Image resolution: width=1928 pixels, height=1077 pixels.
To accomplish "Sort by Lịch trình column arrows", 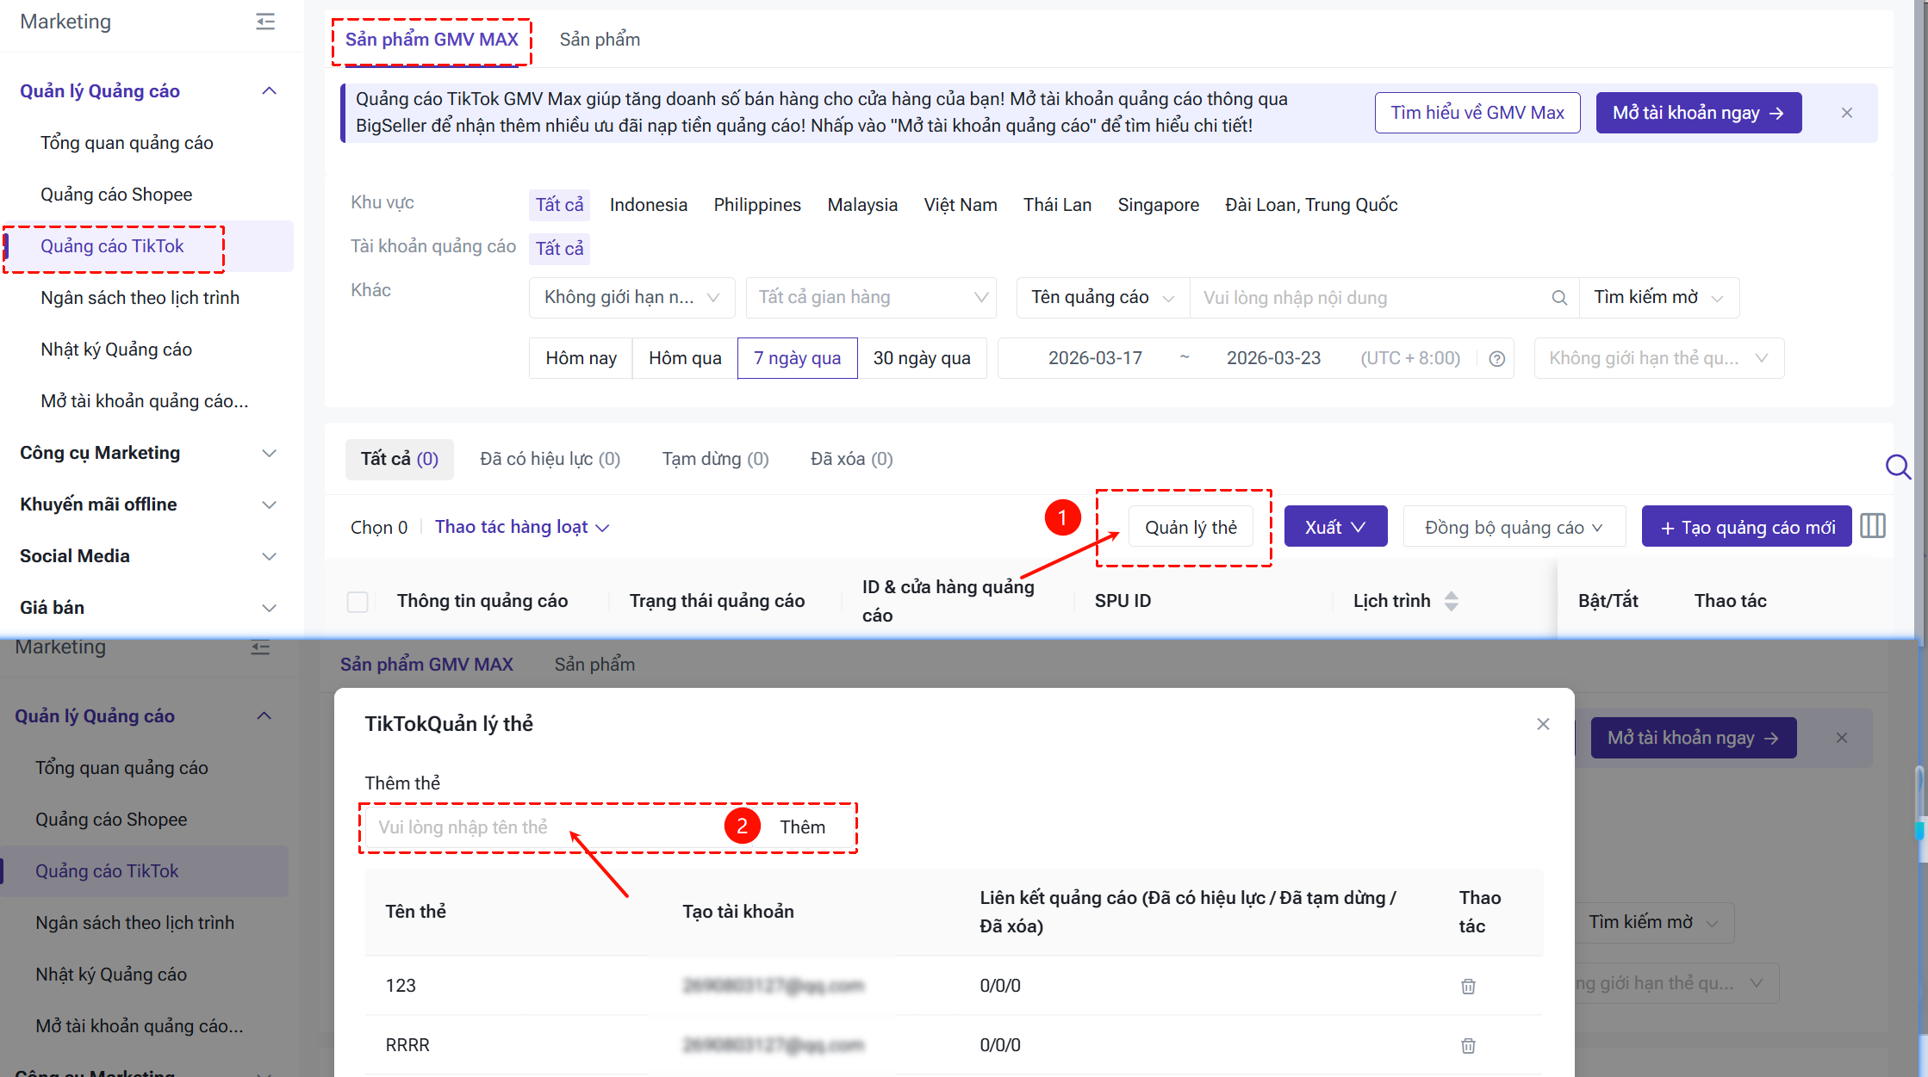I will (1452, 601).
